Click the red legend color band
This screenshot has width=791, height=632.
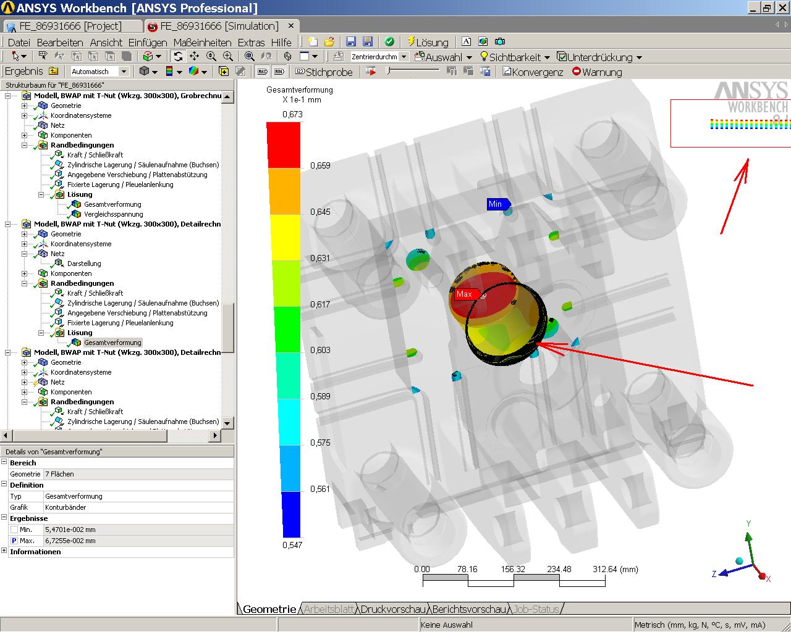click(283, 145)
